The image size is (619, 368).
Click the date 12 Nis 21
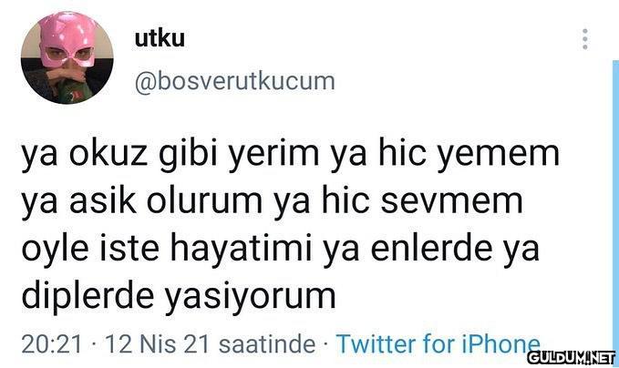[x=157, y=344]
